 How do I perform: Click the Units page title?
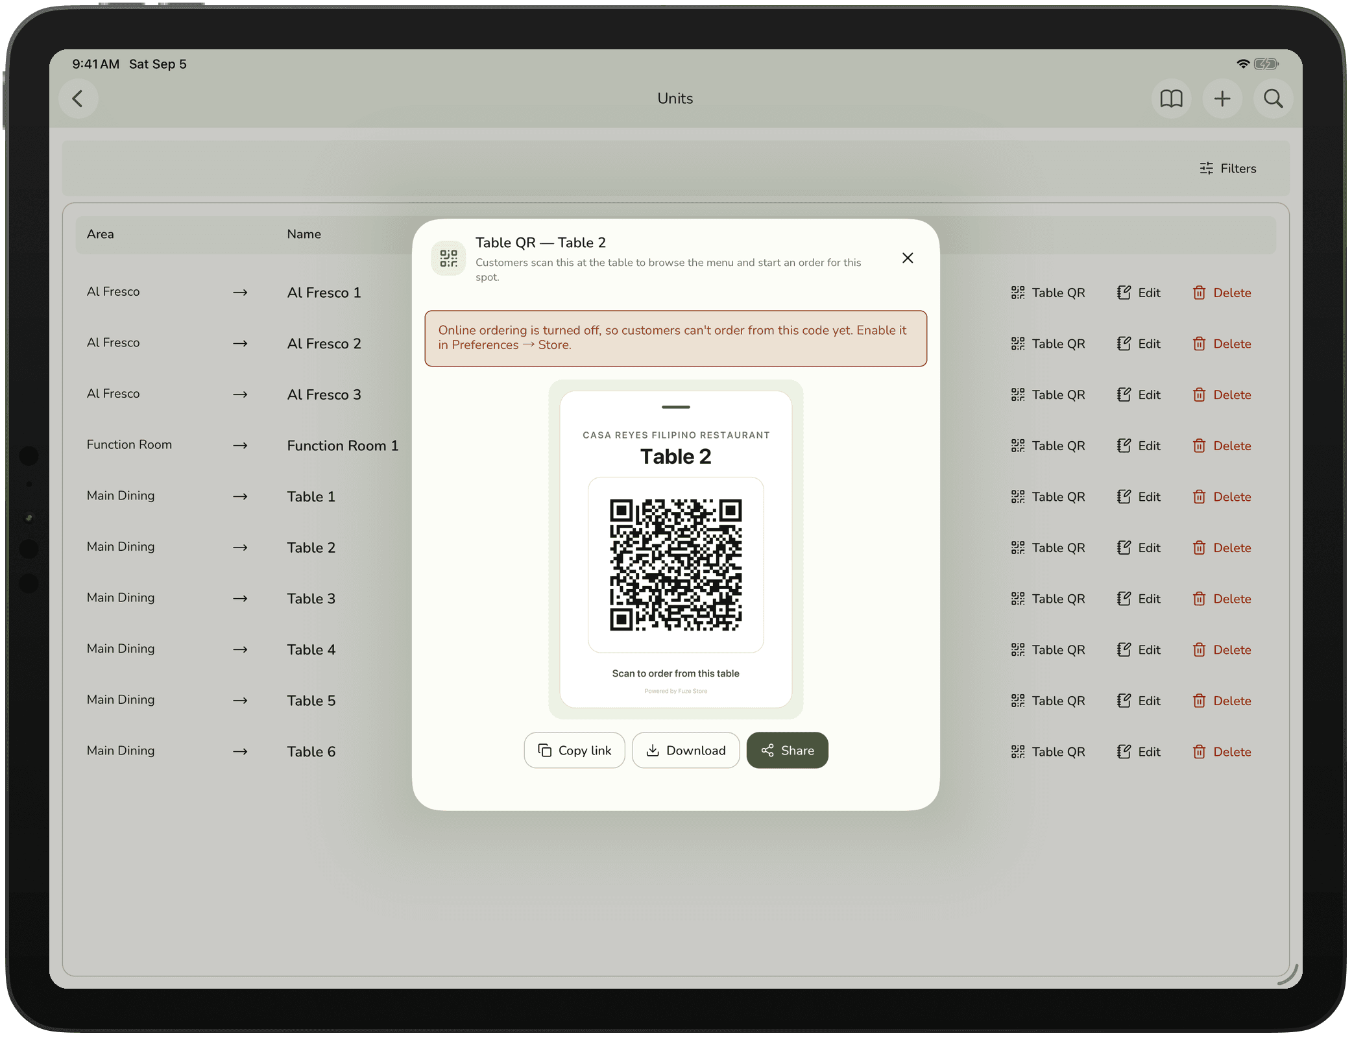[675, 99]
